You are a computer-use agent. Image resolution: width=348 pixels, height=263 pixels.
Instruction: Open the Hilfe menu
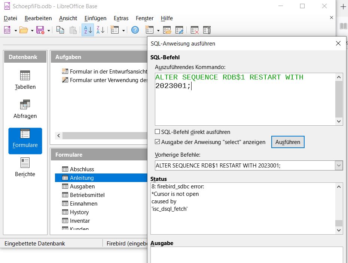167,18
